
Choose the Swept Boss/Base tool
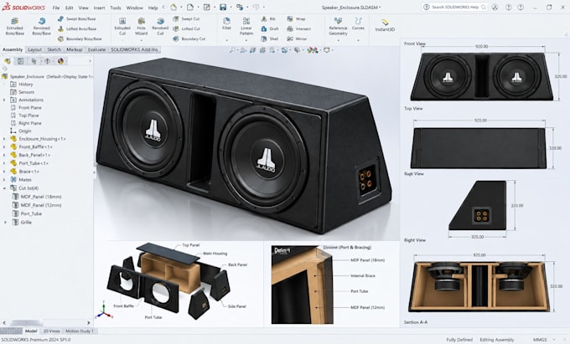[77, 18]
